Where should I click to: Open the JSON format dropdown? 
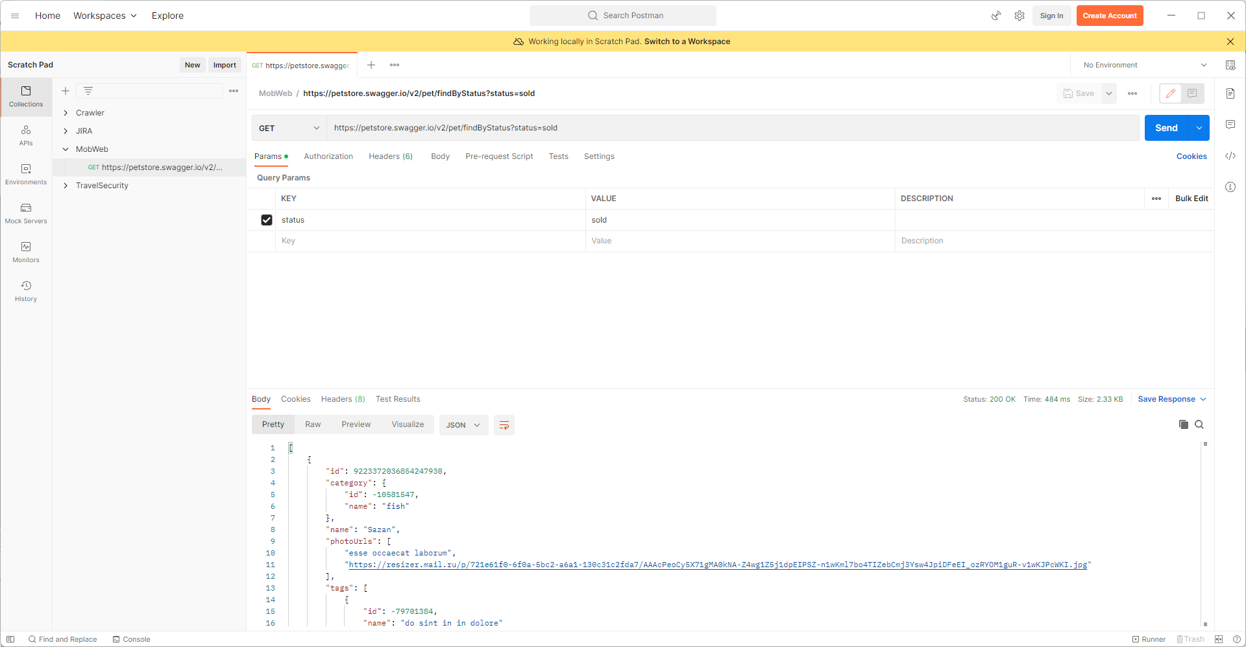463,425
